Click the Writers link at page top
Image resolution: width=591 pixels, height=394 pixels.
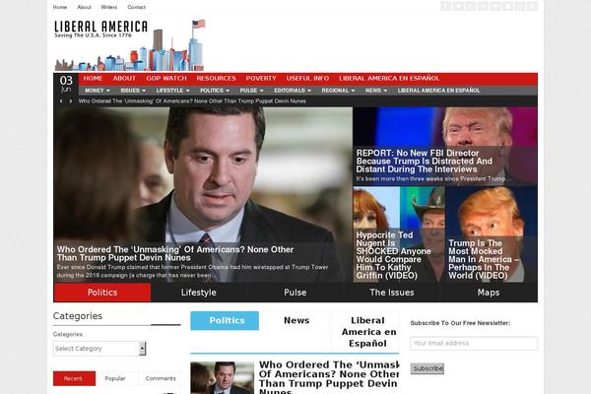(109, 7)
